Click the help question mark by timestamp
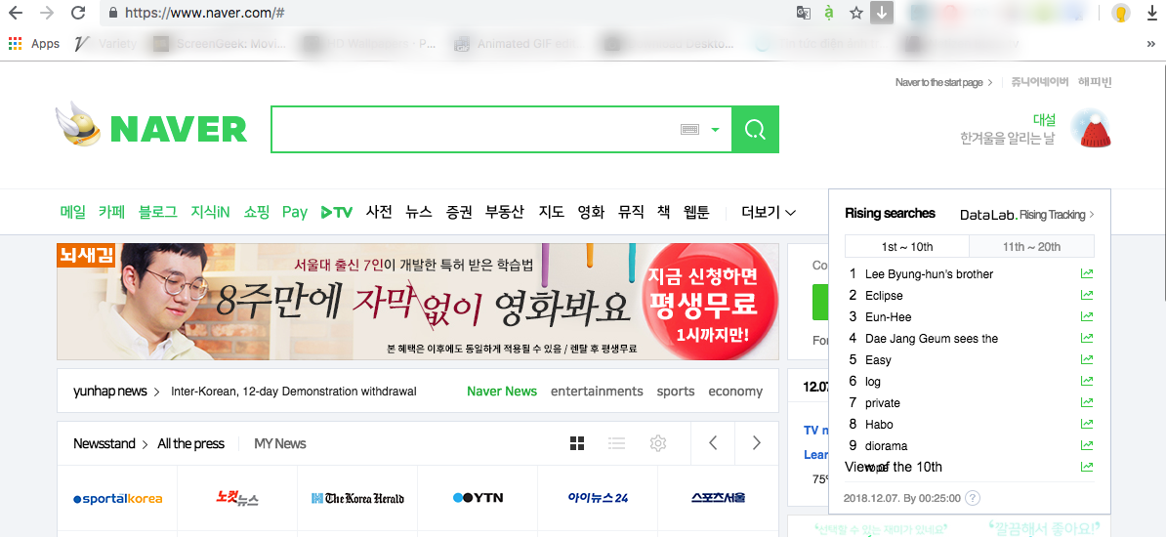Image resolution: width=1166 pixels, height=537 pixels. coord(972,498)
